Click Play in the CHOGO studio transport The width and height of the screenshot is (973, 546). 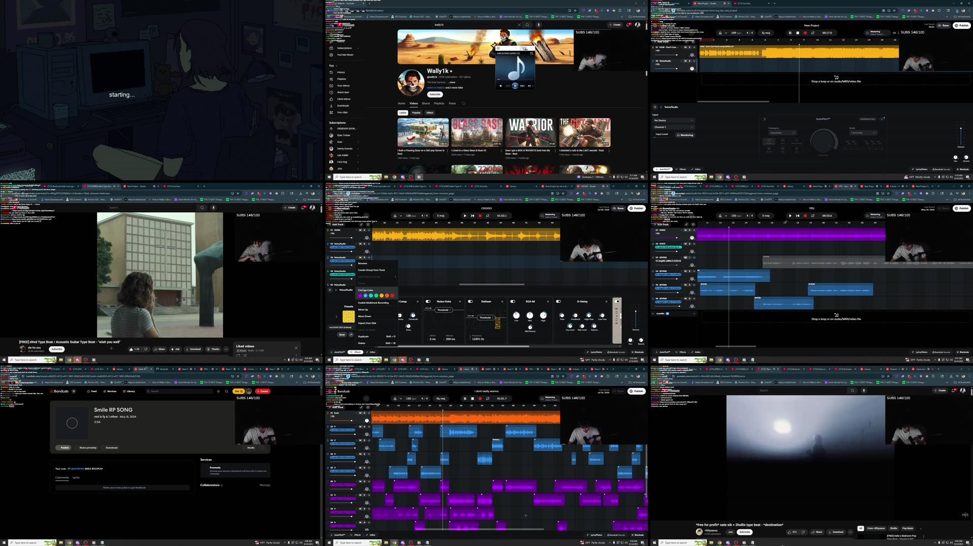465,215
